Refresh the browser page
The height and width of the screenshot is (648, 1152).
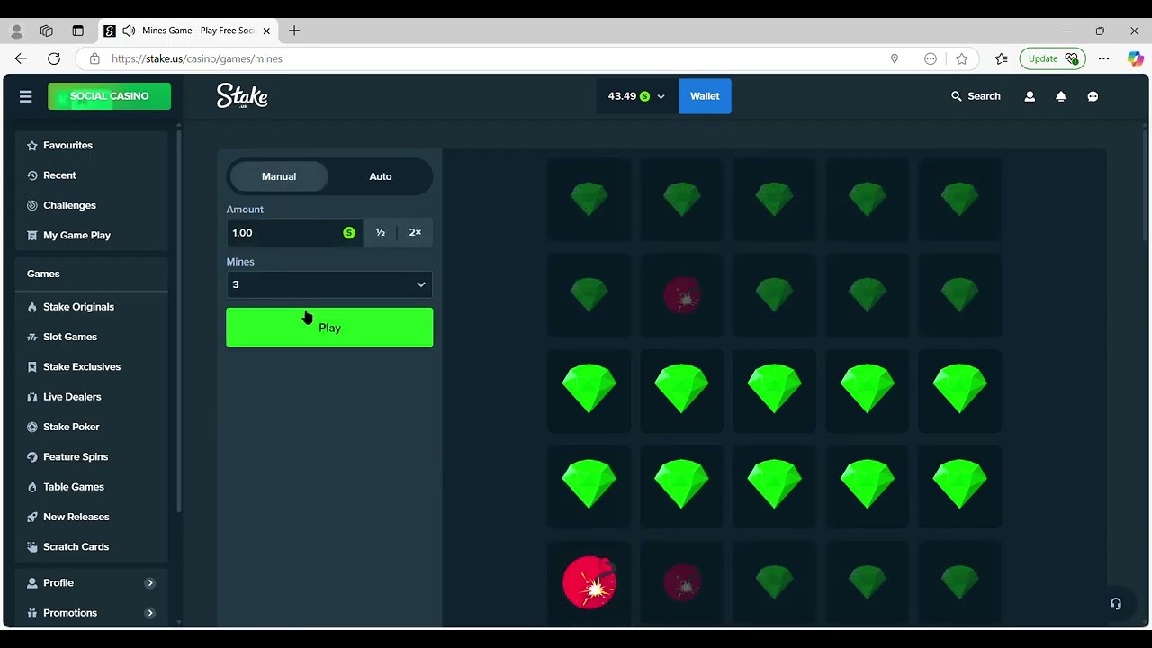click(x=54, y=58)
